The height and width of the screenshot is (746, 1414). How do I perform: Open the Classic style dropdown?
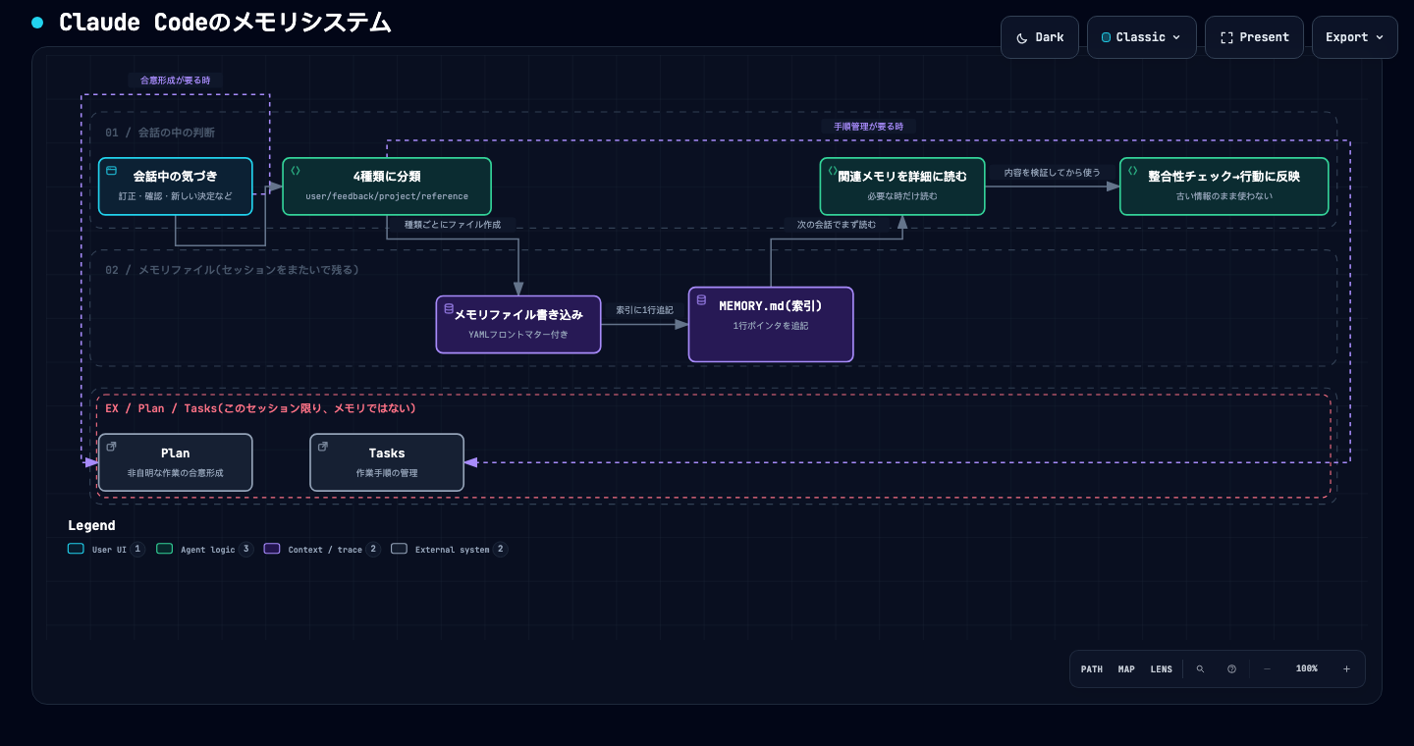pyautogui.click(x=1141, y=37)
